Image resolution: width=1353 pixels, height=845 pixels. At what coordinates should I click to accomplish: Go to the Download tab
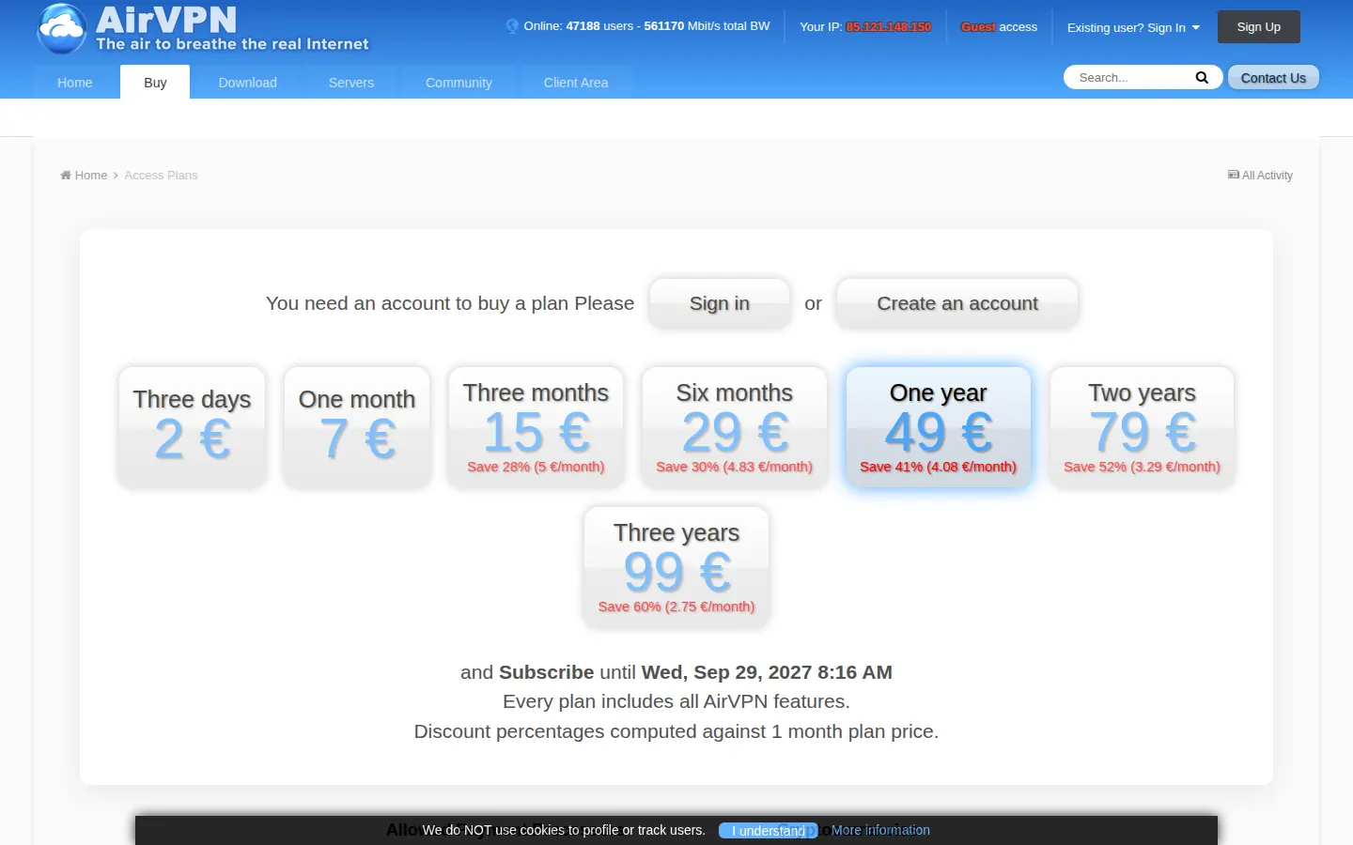pyautogui.click(x=248, y=83)
